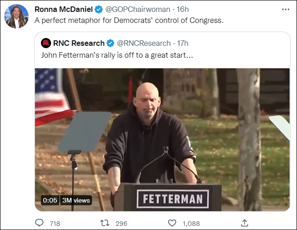Like the tweet with the heart icon
297x230 pixels.
[x=172, y=223]
